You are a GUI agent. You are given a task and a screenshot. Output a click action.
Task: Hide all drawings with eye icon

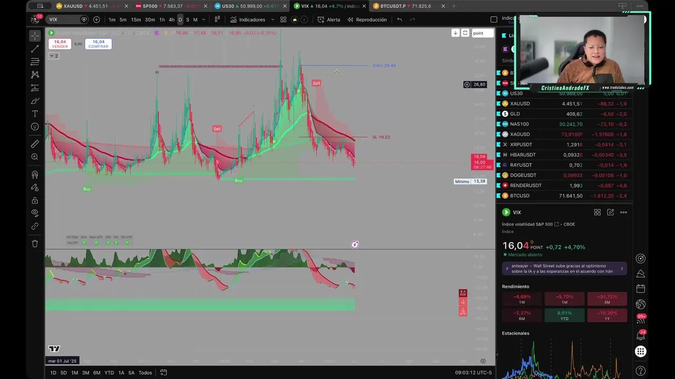coord(35,213)
